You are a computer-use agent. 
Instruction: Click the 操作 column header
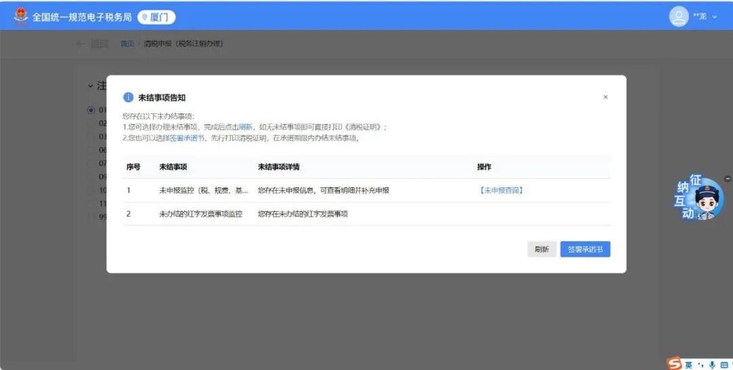[x=484, y=166]
